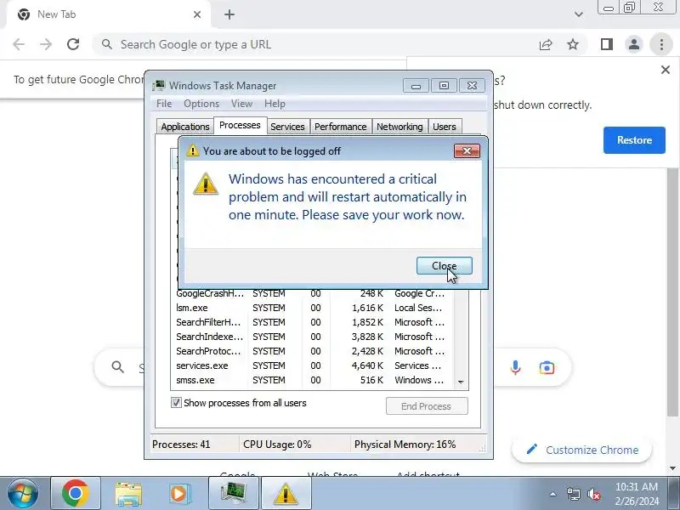
Task: Click the Chrome page scrollbar down arrow
Action: 672,468
